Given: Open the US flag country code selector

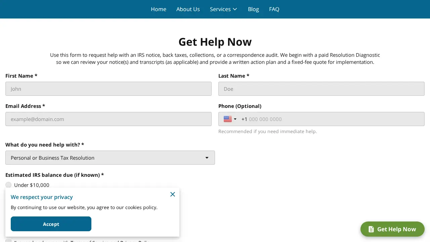Looking at the screenshot, I should (230, 119).
